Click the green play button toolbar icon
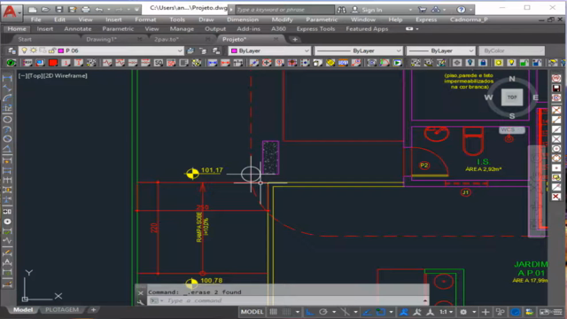The height and width of the screenshot is (319, 567). [398, 63]
